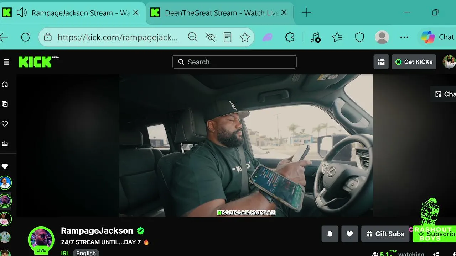The width and height of the screenshot is (456, 256).
Task: Open Copilot Chat in the toolbar
Action: click(437, 37)
